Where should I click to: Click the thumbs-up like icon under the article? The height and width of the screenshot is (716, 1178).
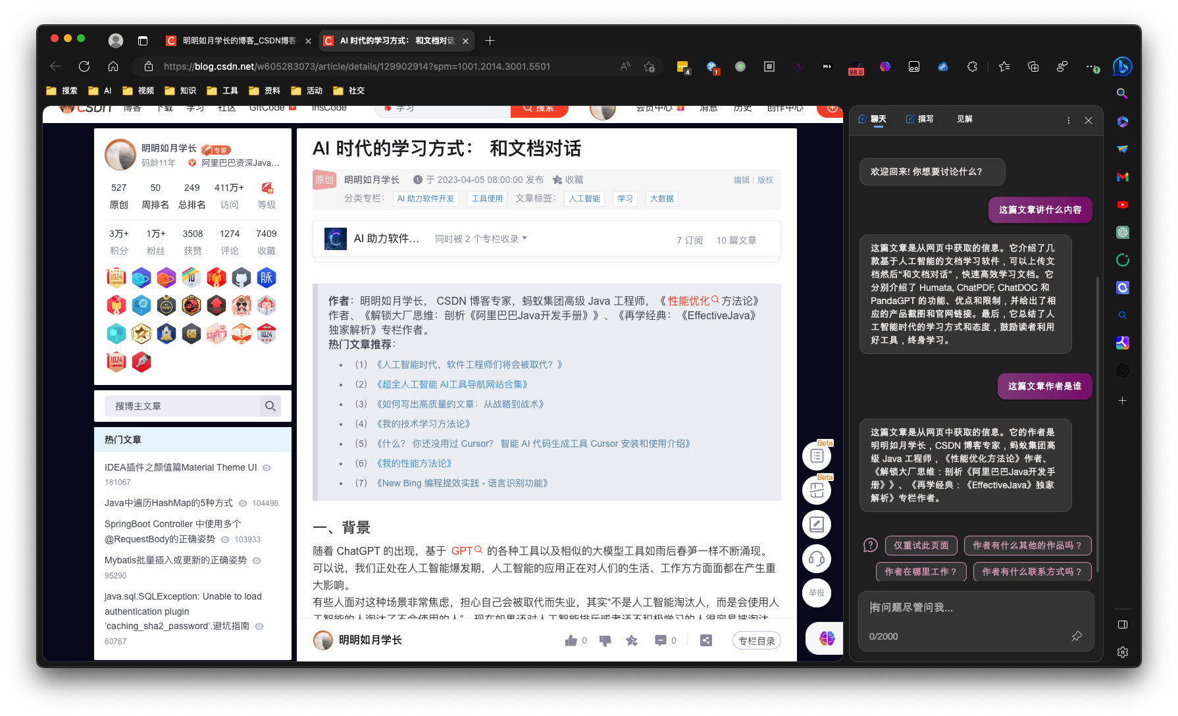click(571, 640)
